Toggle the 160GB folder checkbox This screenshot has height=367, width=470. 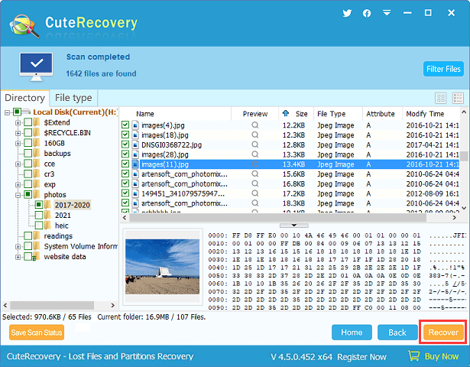coord(28,143)
